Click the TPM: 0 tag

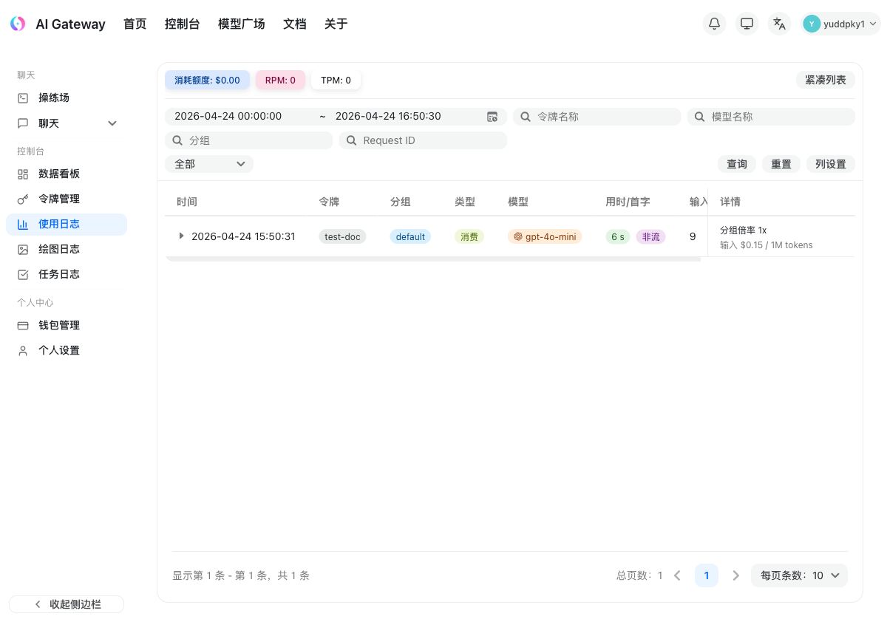336,80
